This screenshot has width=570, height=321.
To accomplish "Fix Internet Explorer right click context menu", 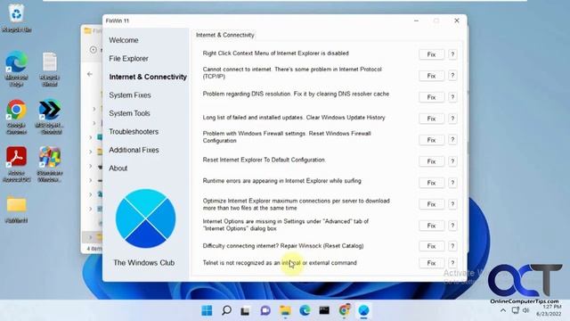I will click(x=431, y=54).
